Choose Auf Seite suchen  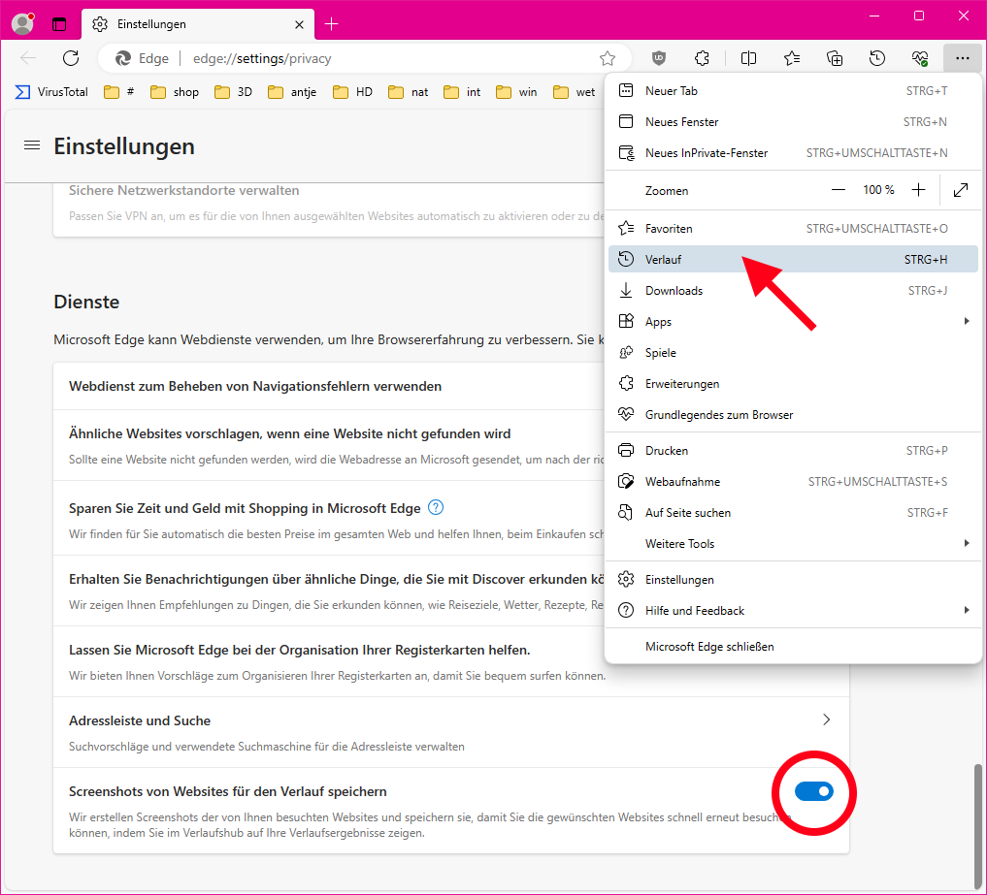point(793,513)
